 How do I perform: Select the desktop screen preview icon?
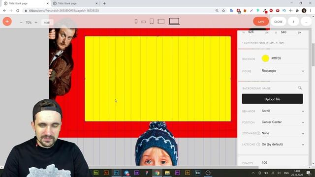coord(174,21)
